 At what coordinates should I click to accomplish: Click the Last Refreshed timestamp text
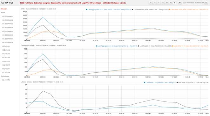pyautogui.click(x=193, y=3)
